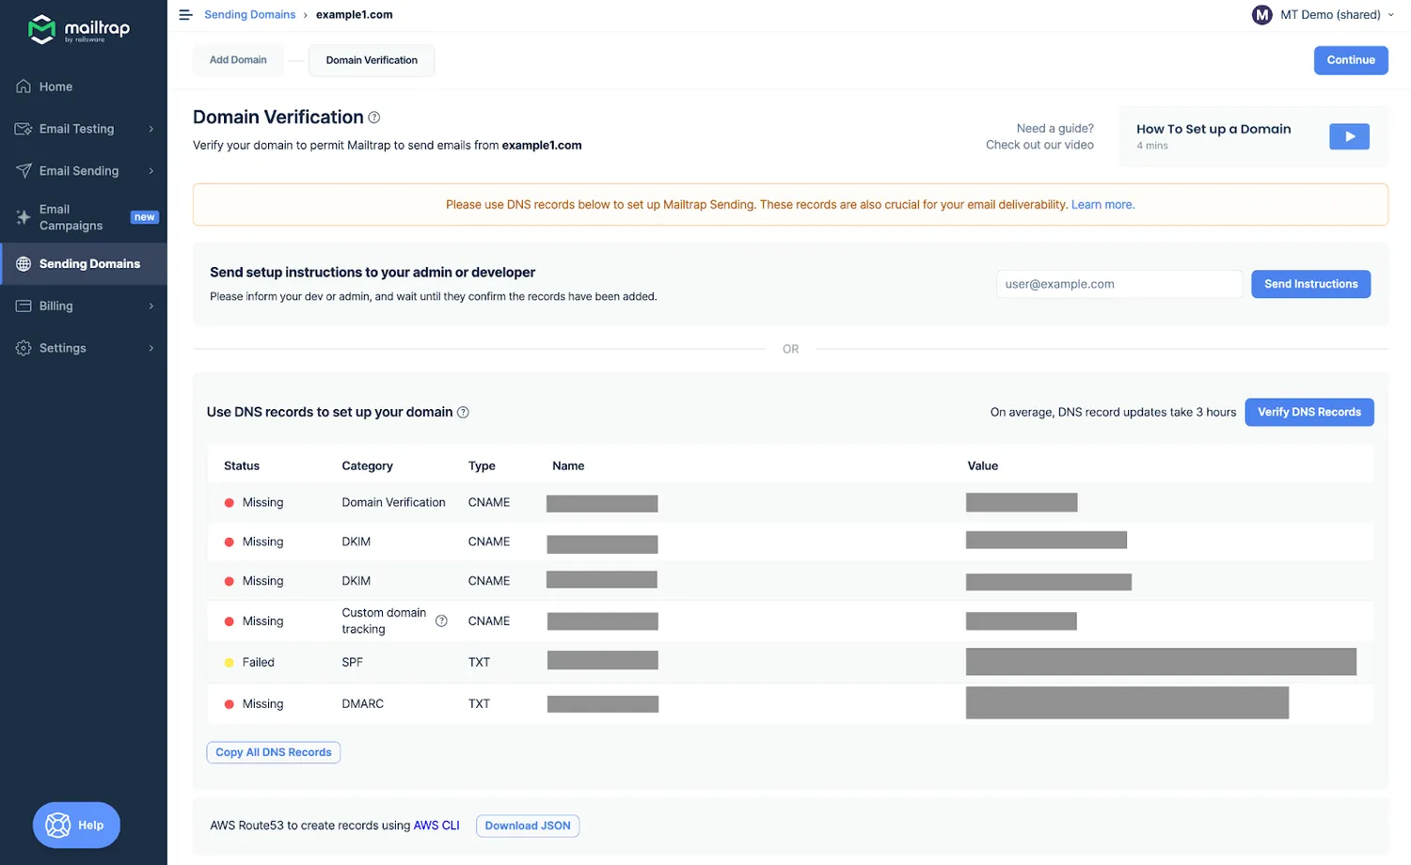Click the Sending Domains breadcrumb link
Screen dimensions: 1411x865
(249, 15)
